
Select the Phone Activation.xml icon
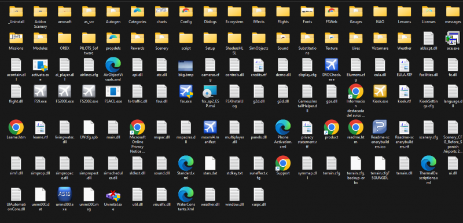tap(283, 127)
